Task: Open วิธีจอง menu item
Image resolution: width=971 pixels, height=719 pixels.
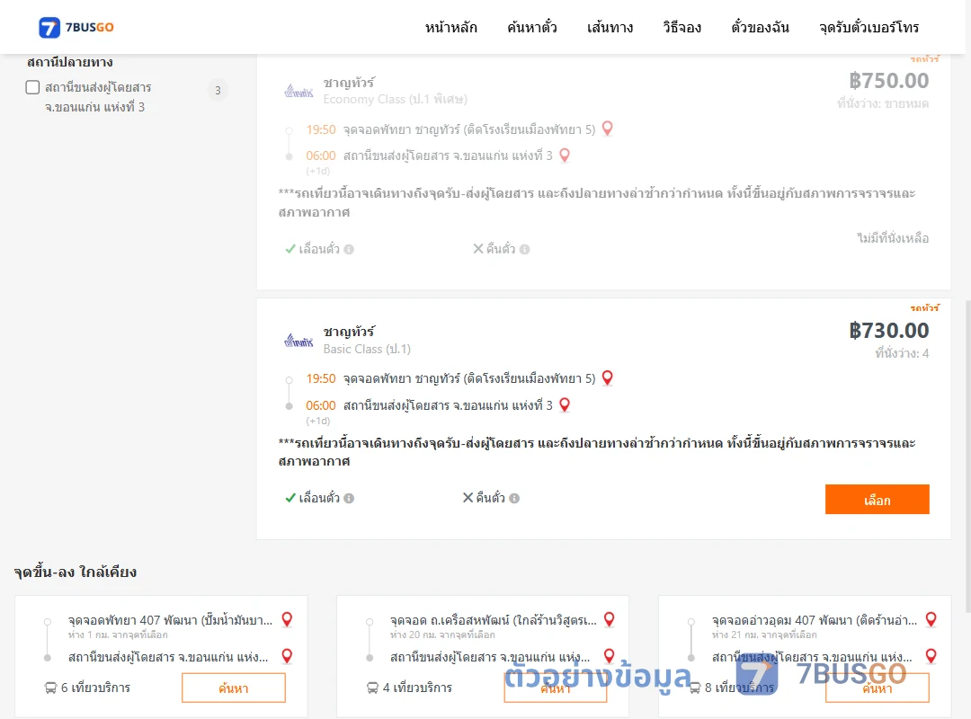Action: (x=681, y=27)
